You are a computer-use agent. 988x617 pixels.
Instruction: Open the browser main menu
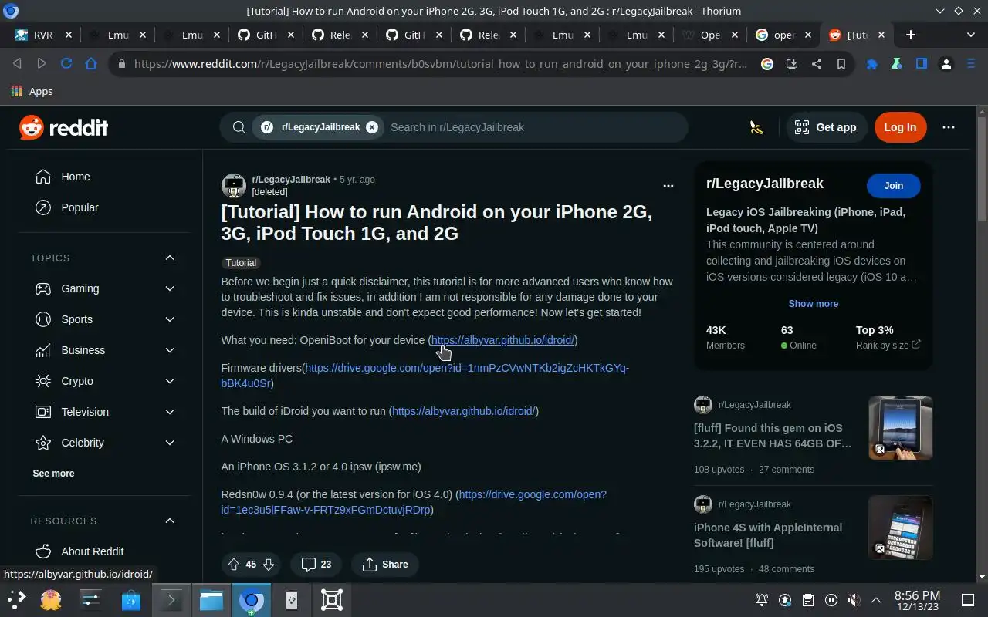971,64
